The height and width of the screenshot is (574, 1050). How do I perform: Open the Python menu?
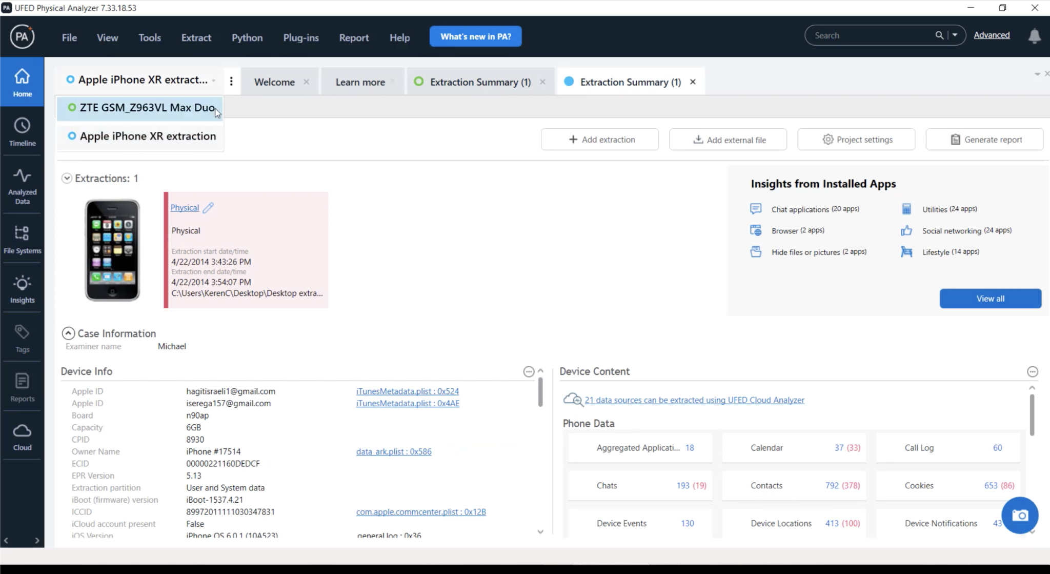click(x=247, y=37)
